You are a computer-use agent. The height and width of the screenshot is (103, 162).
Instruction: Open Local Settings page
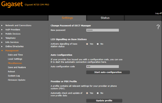(x=15, y=59)
